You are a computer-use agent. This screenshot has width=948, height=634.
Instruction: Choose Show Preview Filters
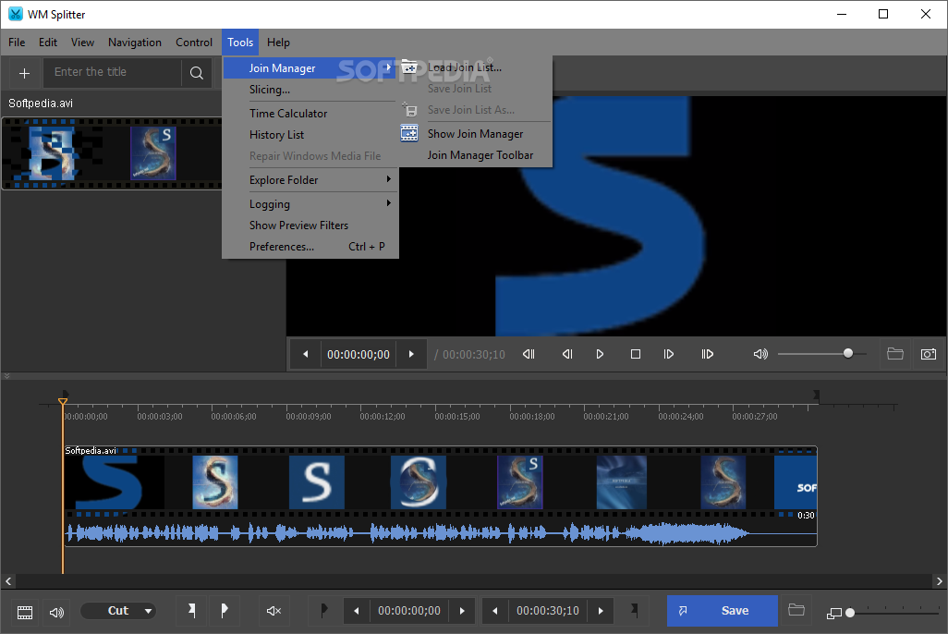(310, 226)
